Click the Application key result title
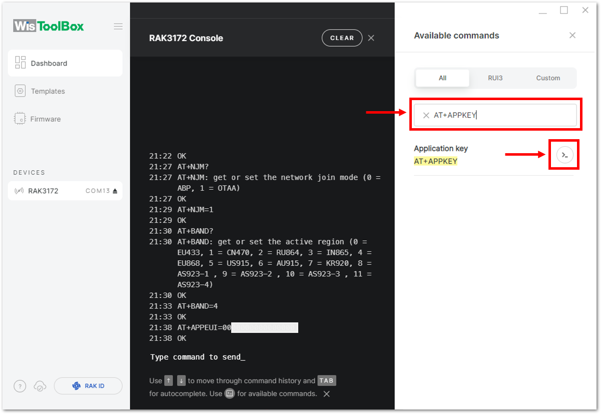 coord(441,149)
